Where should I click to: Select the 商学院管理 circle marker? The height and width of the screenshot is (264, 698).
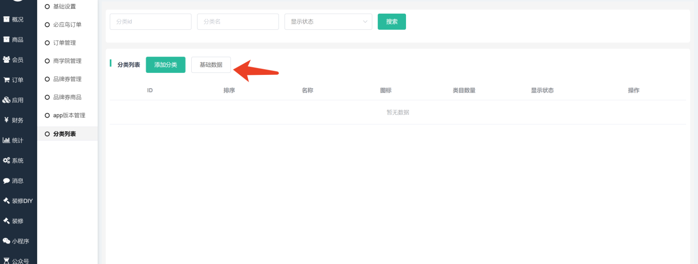(47, 61)
